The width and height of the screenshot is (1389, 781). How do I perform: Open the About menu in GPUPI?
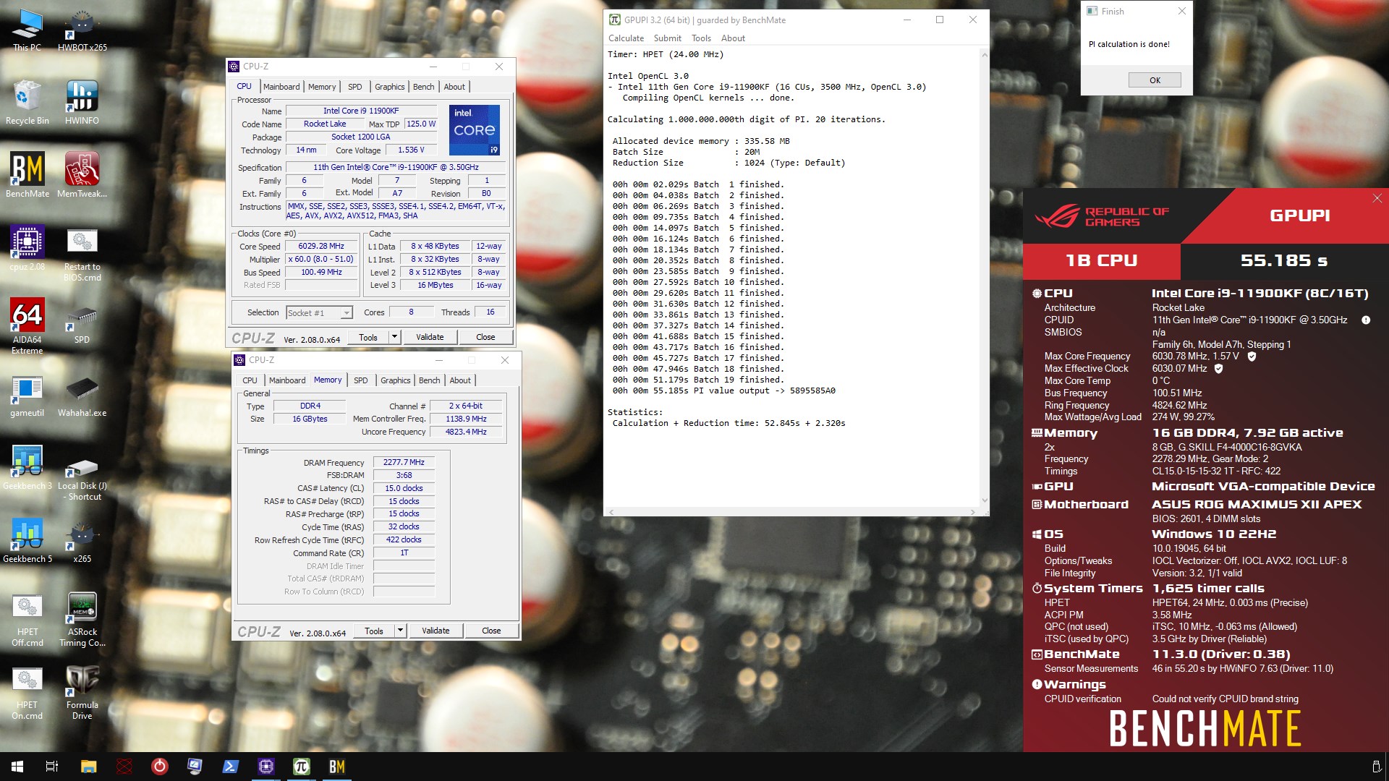(x=733, y=38)
